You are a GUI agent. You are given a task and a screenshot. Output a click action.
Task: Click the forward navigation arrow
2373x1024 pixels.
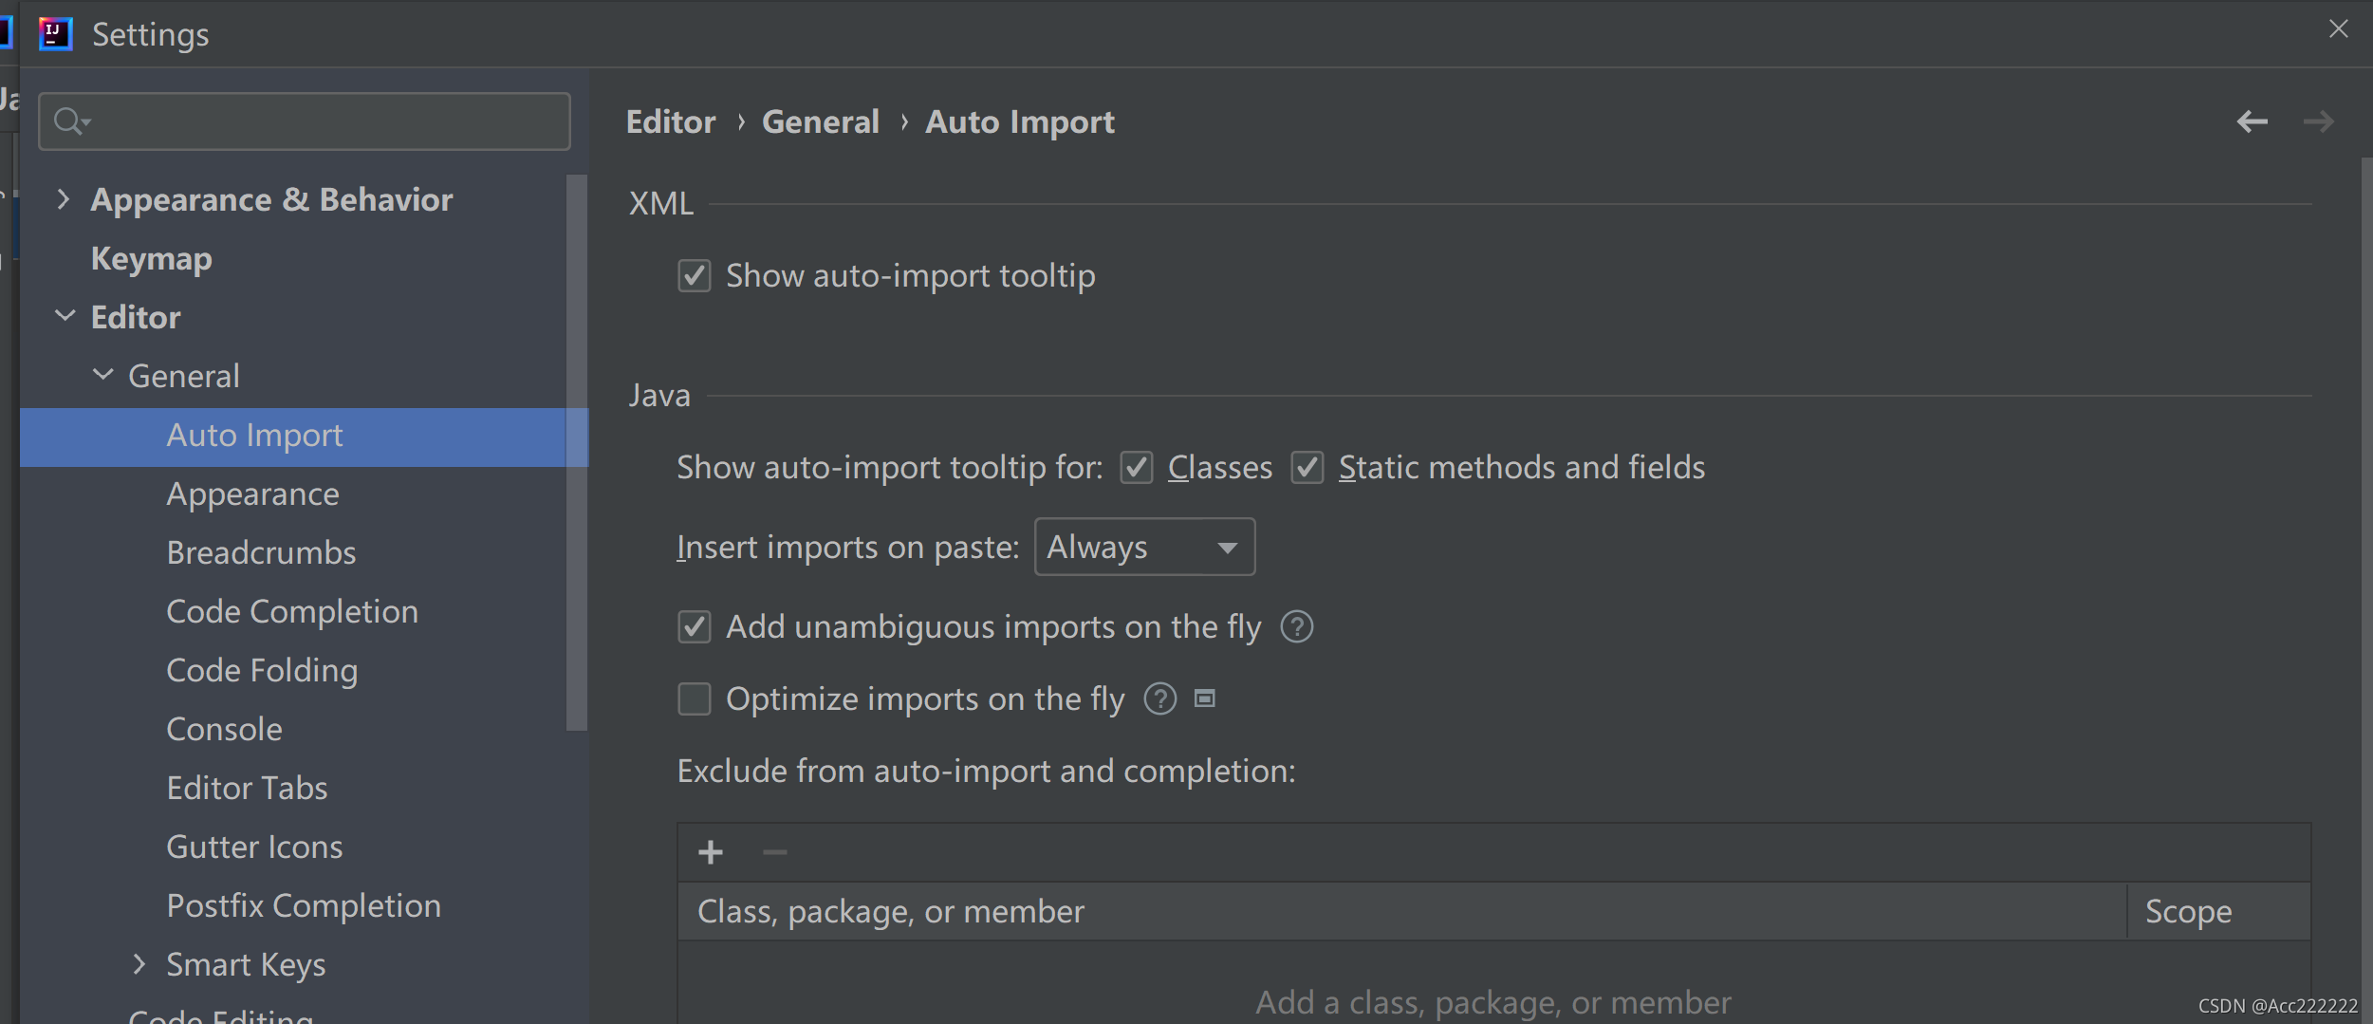click(2318, 121)
